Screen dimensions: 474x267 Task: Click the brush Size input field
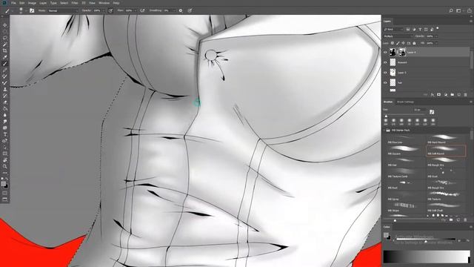(420, 110)
